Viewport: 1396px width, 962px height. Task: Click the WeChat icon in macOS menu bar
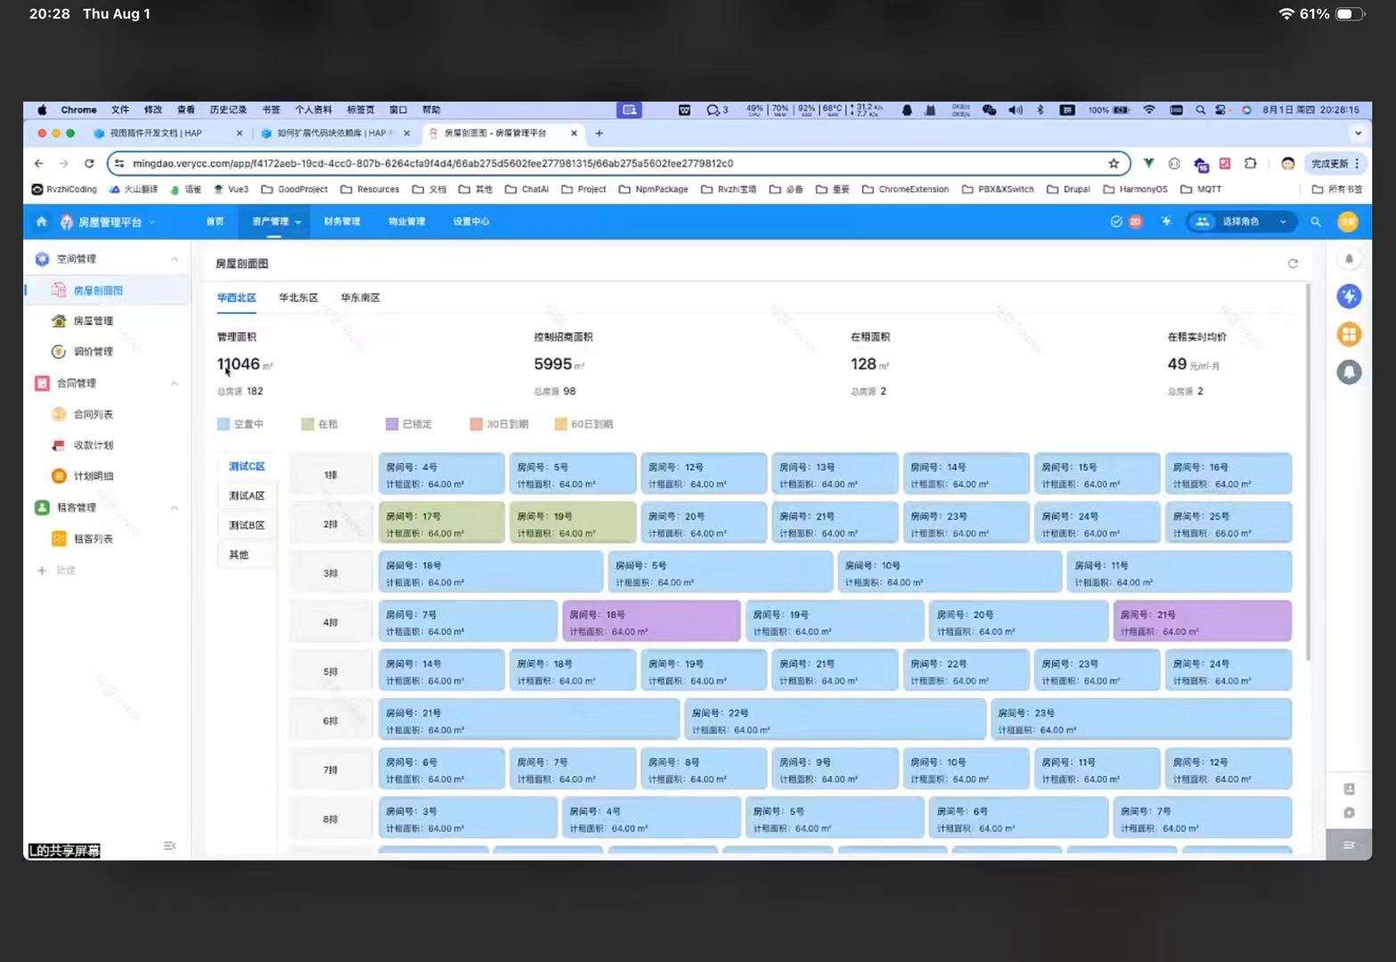coord(989,110)
